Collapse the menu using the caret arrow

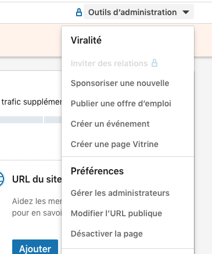point(186,12)
